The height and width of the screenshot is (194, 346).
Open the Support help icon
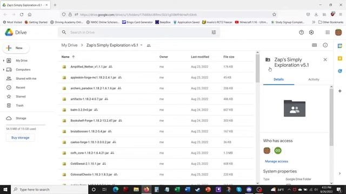click(x=301, y=32)
